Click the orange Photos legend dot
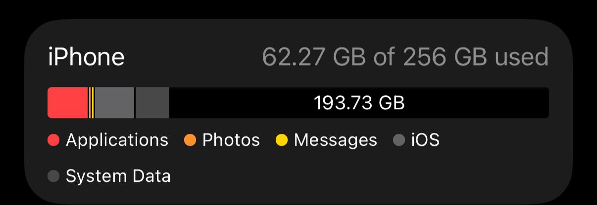597x205 pixels. click(x=190, y=141)
